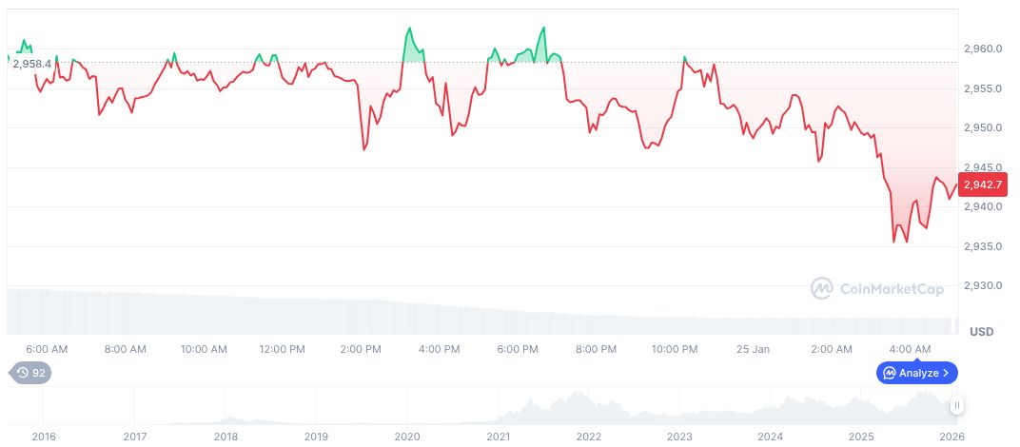Click the 10:00 PM time axis label

tap(675, 349)
